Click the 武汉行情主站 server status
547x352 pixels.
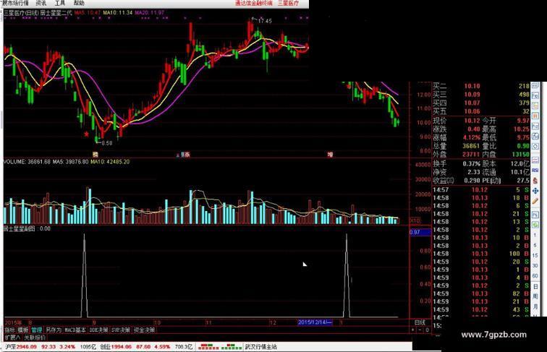pyautogui.click(x=261, y=347)
